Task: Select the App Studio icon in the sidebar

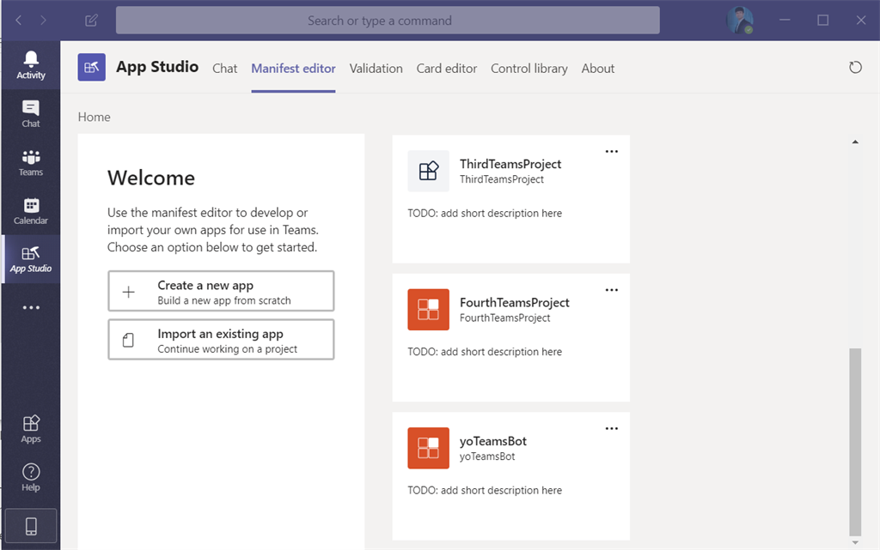Action: coord(30,259)
